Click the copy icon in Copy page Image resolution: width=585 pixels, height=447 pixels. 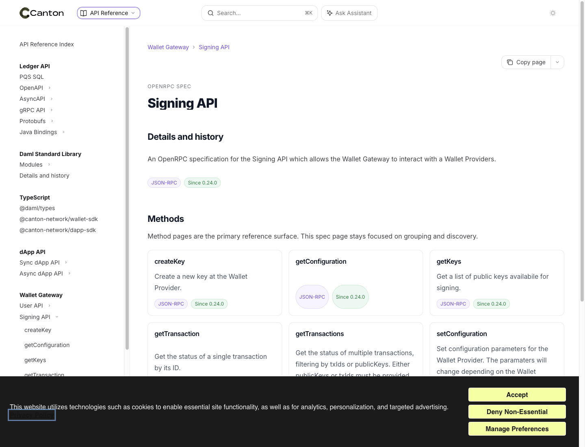coord(510,62)
